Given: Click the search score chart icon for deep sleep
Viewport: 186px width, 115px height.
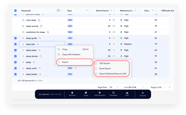Looking at the screenshot, I should [x=114, y=50].
